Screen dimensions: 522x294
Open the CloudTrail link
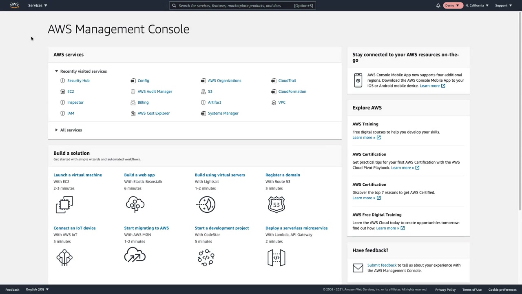(x=287, y=81)
